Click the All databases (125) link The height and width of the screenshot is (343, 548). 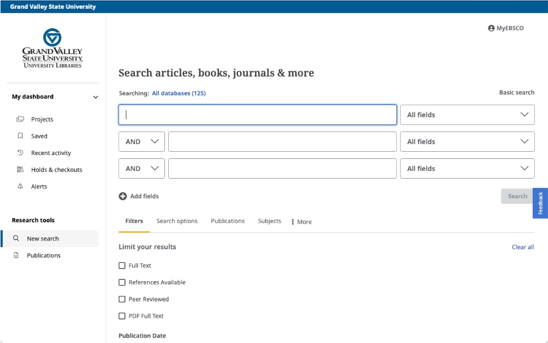pyautogui.click(x=178, y=93)
